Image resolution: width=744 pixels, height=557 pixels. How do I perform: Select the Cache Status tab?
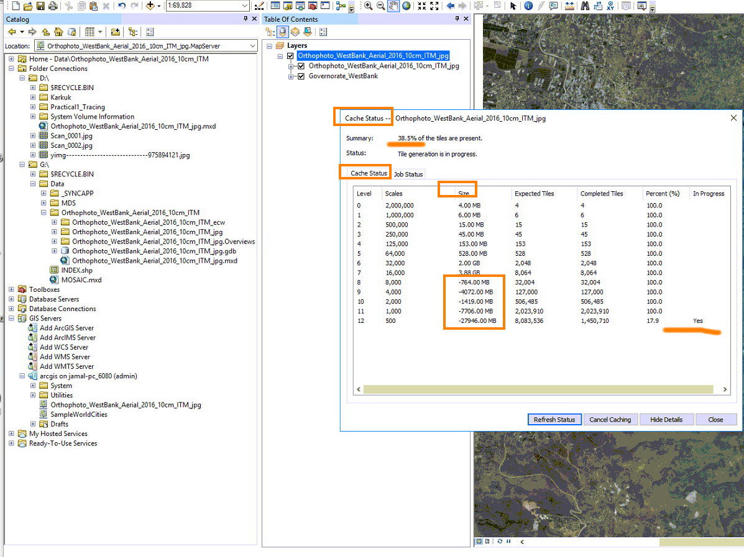click(369, 173)
